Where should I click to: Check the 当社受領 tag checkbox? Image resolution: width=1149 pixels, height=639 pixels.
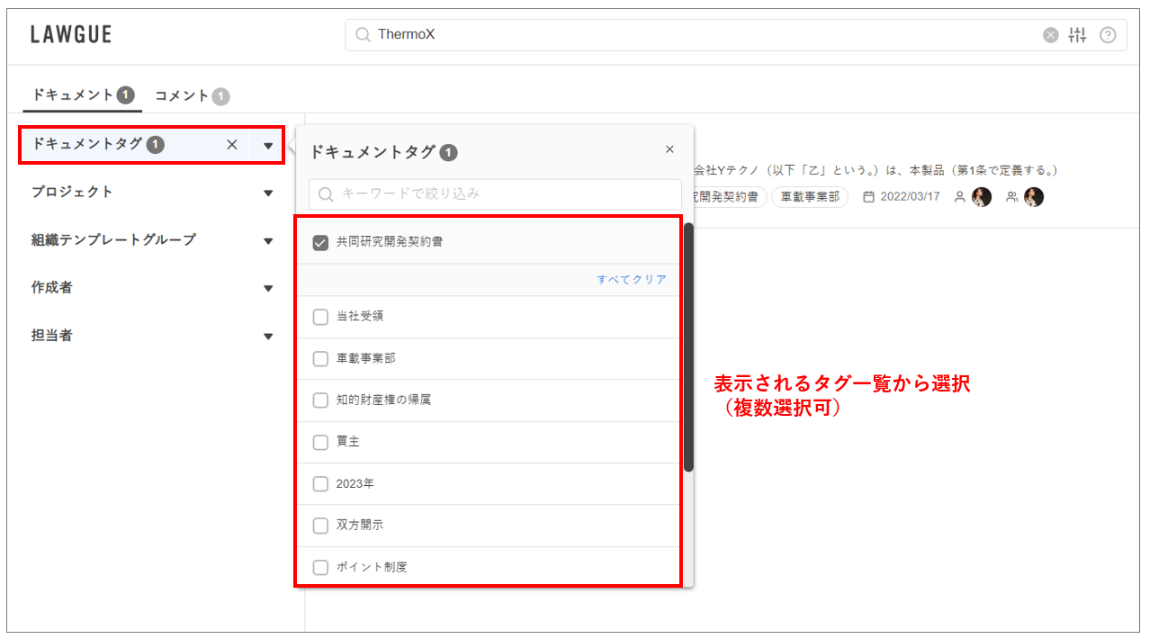(320, 317)
